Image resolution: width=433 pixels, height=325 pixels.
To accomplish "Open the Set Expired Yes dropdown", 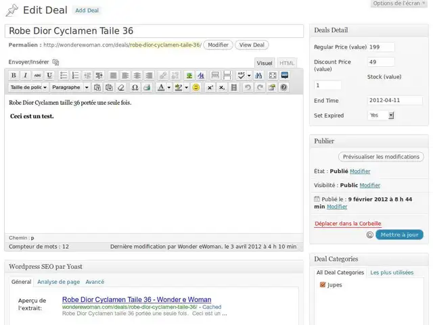I will click(x=381, y=116).
